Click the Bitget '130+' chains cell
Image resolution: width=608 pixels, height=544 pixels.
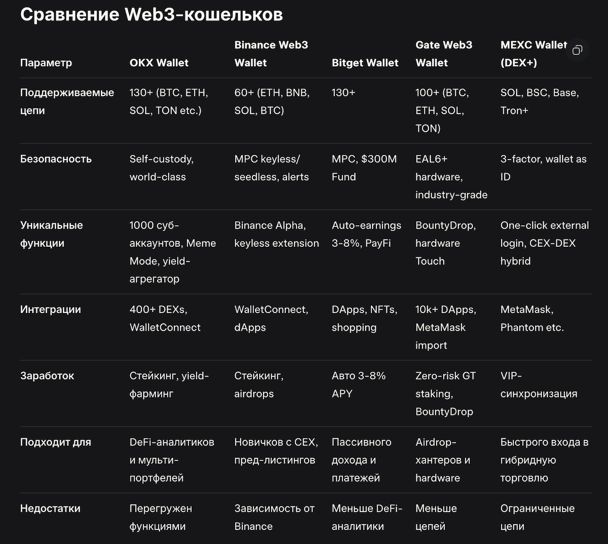pos(344,93)
